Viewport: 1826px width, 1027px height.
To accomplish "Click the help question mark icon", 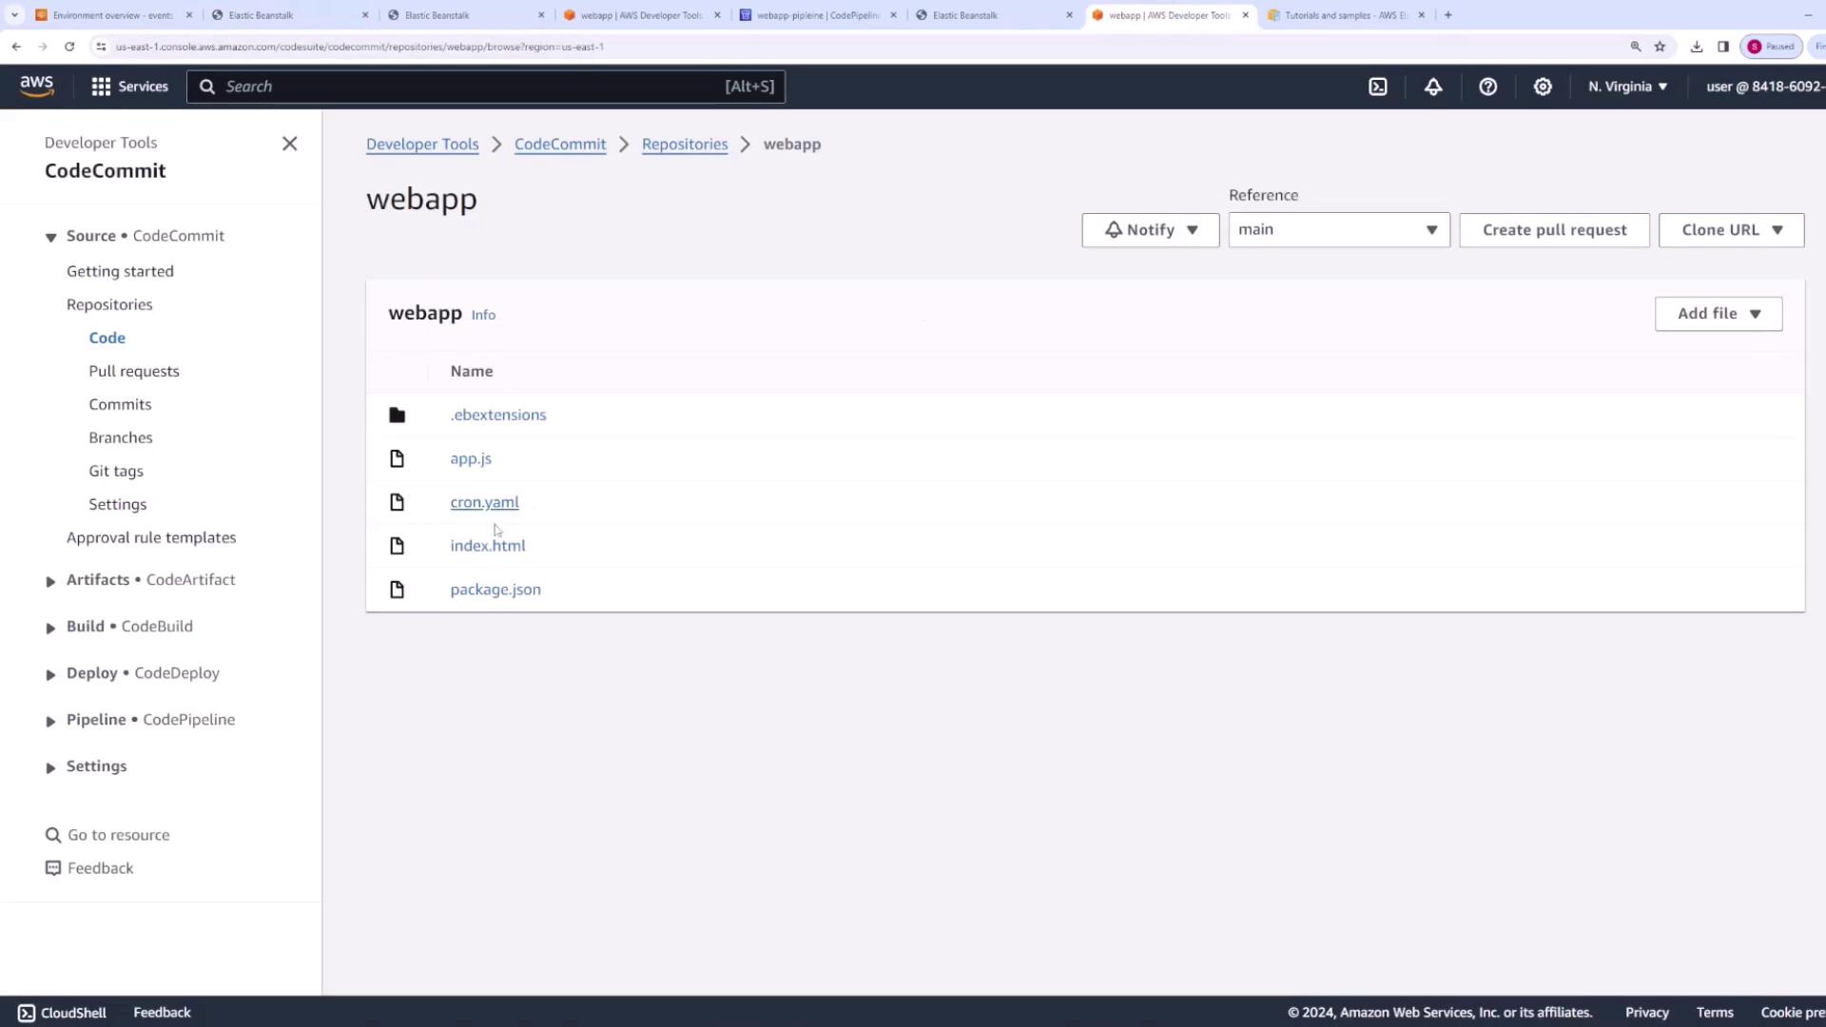I will pyautogui.click(x=1488, y=87).
